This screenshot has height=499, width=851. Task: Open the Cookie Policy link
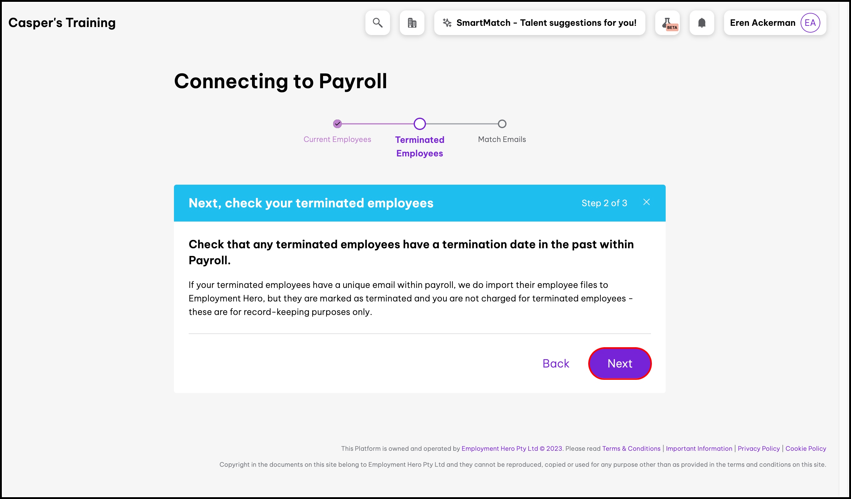coord(806,448)
